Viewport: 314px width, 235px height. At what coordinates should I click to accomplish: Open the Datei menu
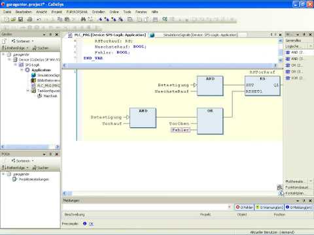click(7, 12)
